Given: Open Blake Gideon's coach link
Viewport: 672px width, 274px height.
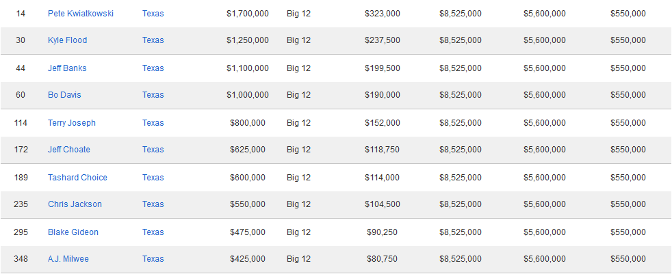Looking at the screenshot, I should [x=73, y=232].
